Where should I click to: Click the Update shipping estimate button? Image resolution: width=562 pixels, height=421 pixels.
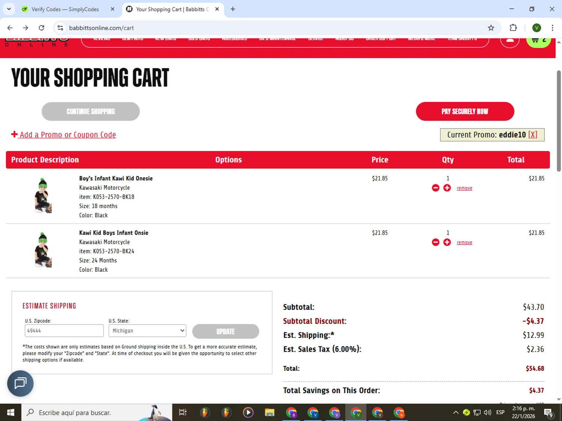(x=226, y=332)
